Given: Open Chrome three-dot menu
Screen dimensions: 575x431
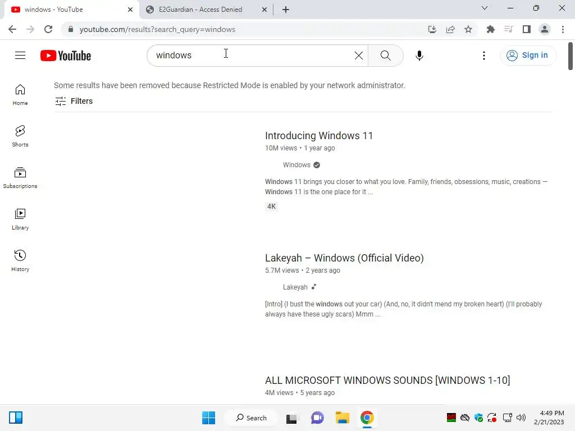Looking at the screenshot, I should pyautogui.click(x=563, y=29).
